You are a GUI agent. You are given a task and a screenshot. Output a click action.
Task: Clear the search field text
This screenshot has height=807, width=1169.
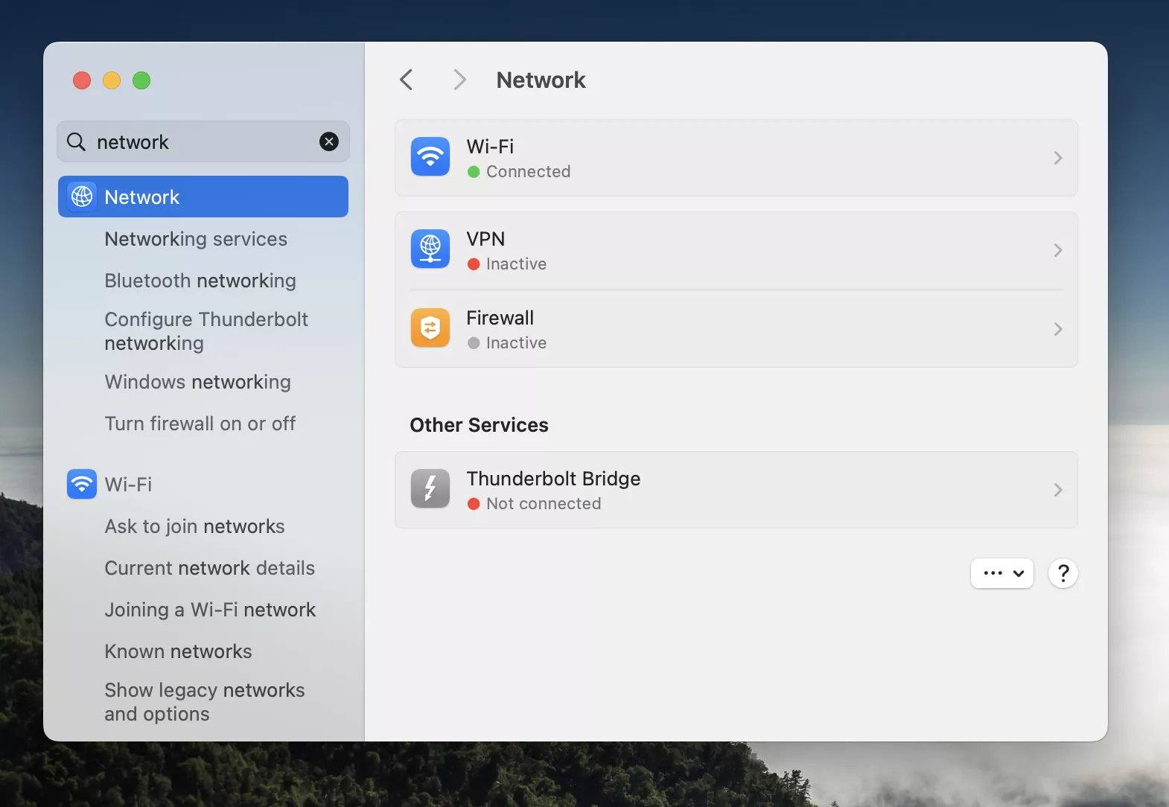coord(328,141)
